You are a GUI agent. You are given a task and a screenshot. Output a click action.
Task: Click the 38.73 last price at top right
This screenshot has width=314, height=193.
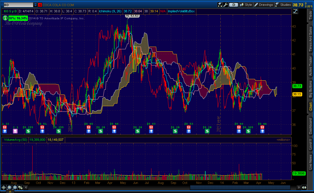coord(298,5)
